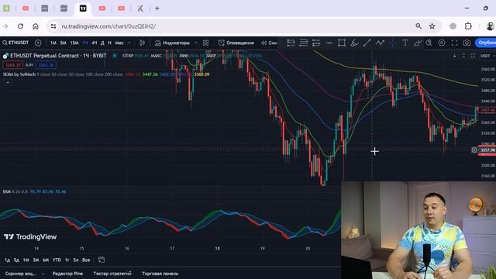
Task: Select the third stacked-lines drawing tool
Action: 316,43
